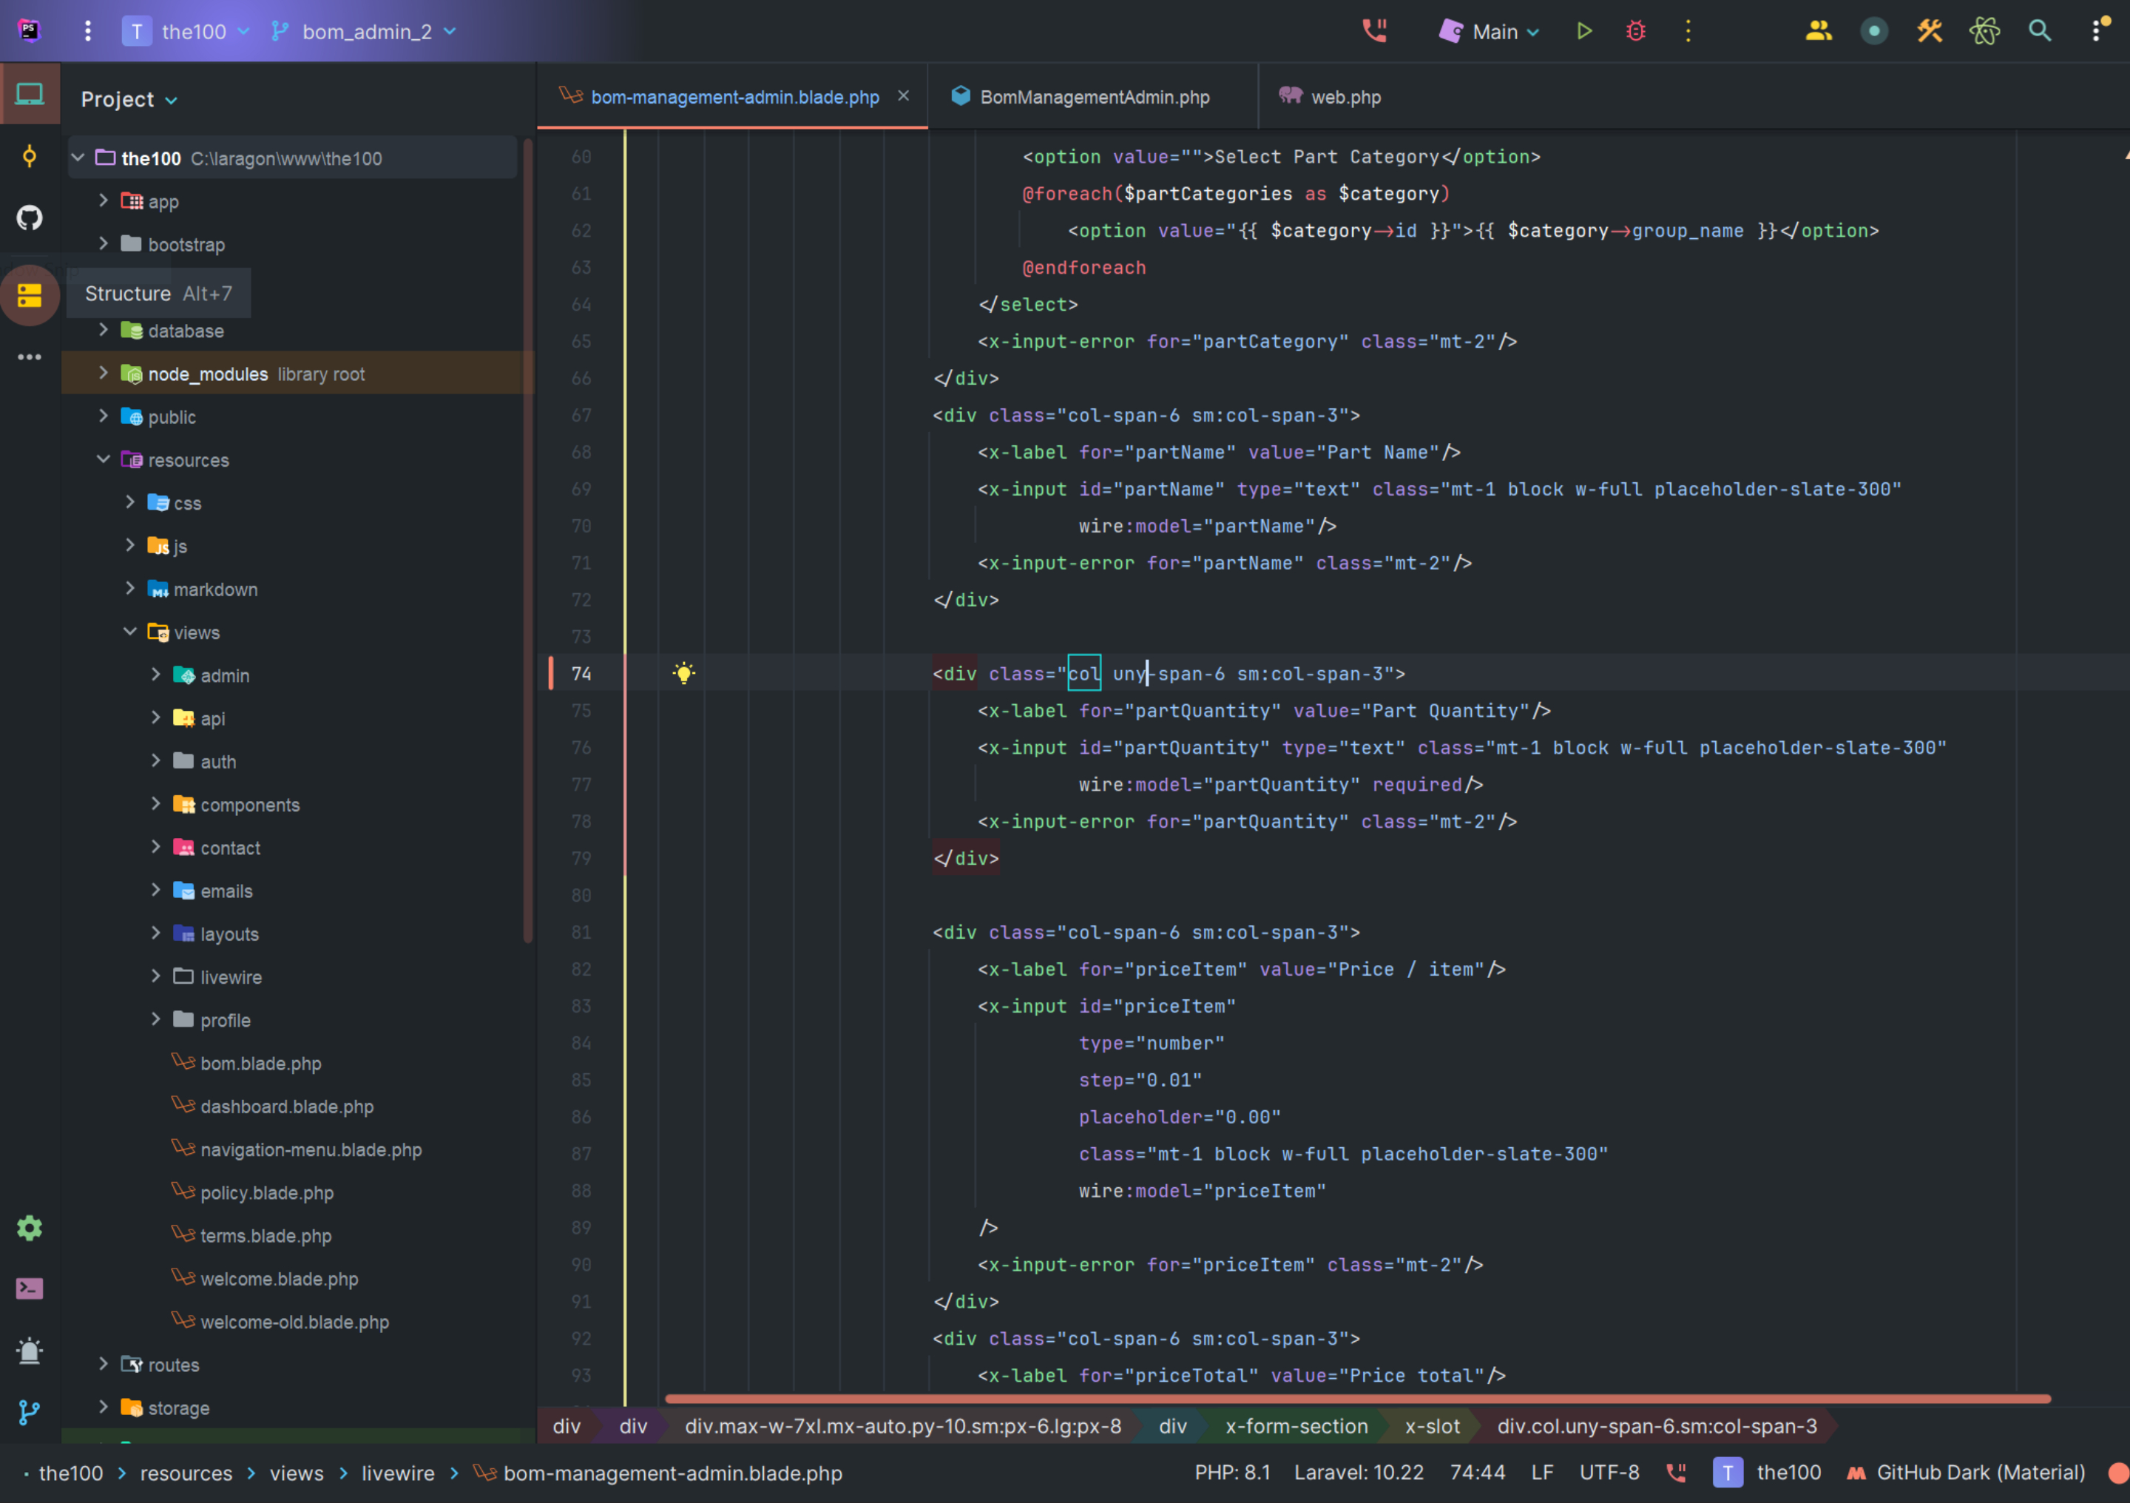Open the Main run configuration dropdown
Screen dimensions: 2130x1503
click(x=1495, y=32)
